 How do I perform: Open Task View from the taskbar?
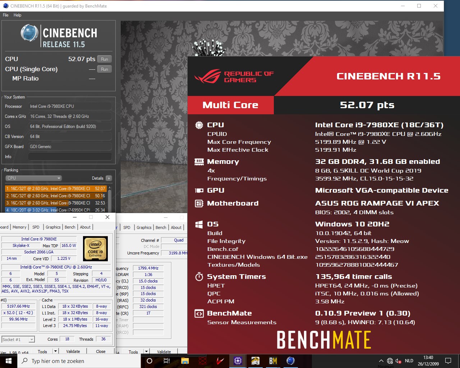(x=167, y=361)
